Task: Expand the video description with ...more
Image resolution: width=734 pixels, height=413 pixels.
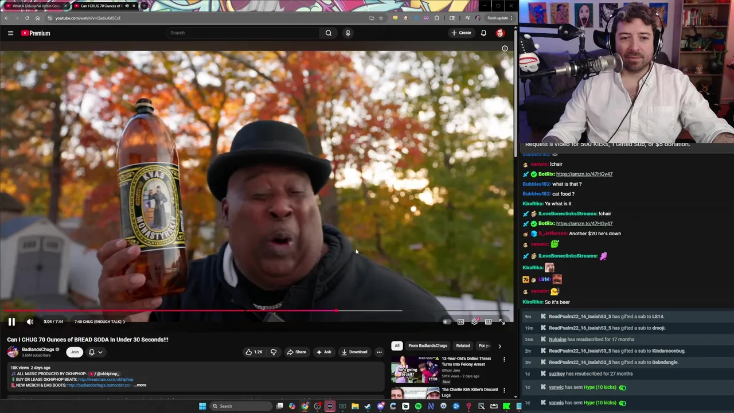Action: pos(140,385)
